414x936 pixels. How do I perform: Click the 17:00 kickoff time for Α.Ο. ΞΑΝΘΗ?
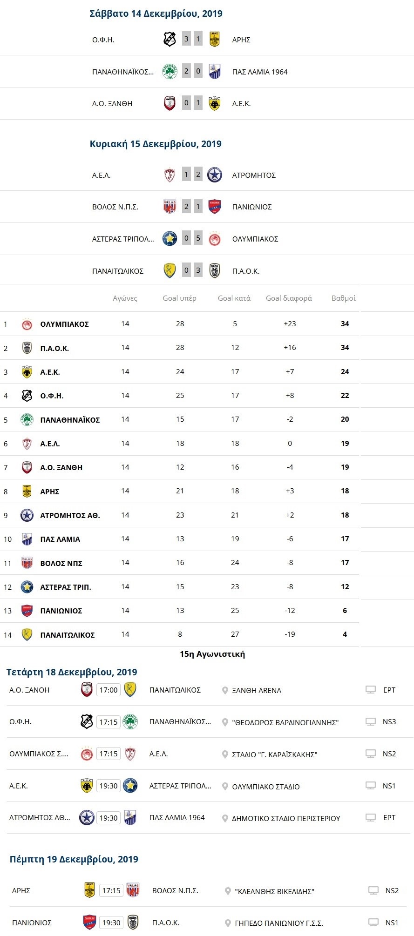click(x=109, y=690)
